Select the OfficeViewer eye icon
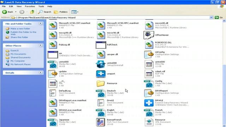This screenshot has width=226, height=127. point(149,35)
